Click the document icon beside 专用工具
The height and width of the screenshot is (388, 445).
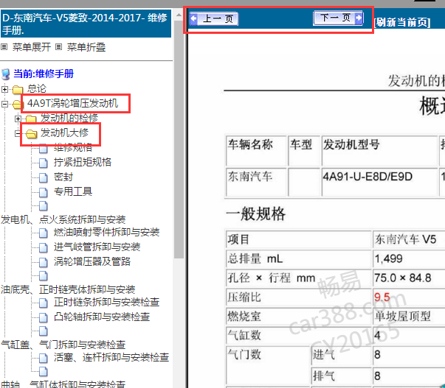(43, 192)
